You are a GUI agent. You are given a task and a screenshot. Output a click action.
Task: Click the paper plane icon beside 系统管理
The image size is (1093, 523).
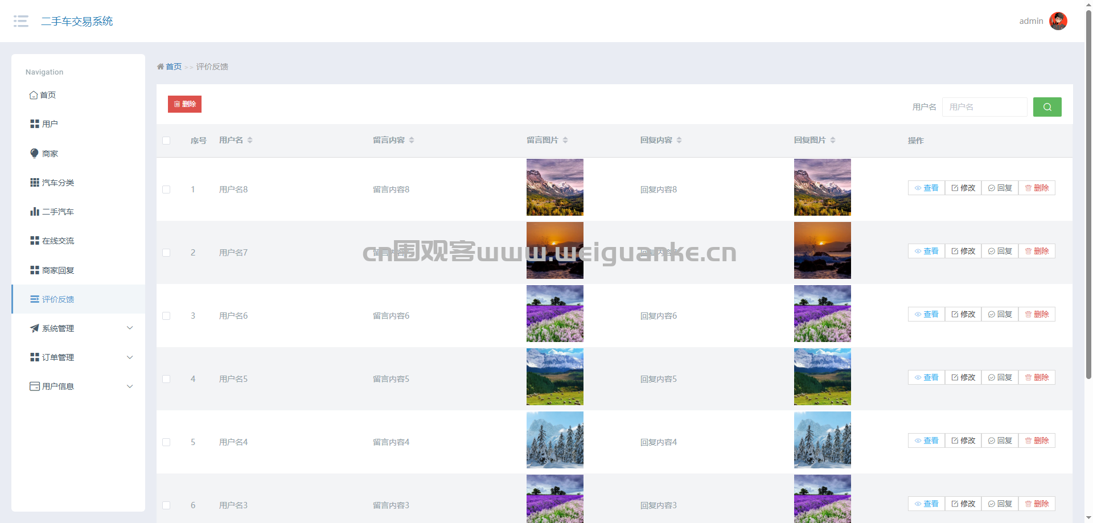click(x=35, y=328)
